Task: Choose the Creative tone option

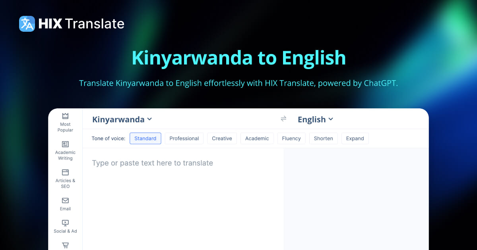Action: click(222, 138)
